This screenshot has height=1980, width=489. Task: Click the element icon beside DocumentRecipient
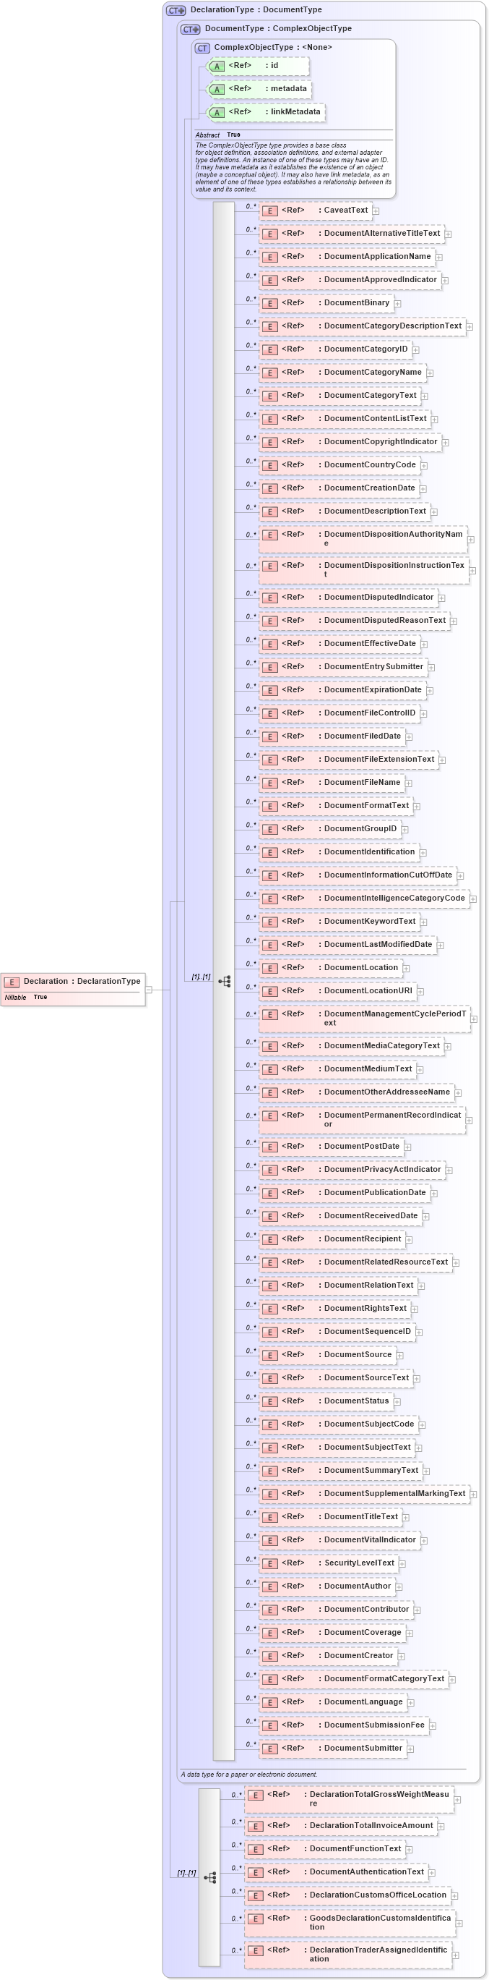[269, 1240]
